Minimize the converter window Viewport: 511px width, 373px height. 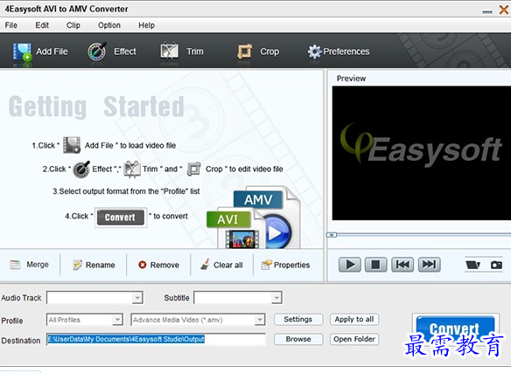(x=487, y=11)
